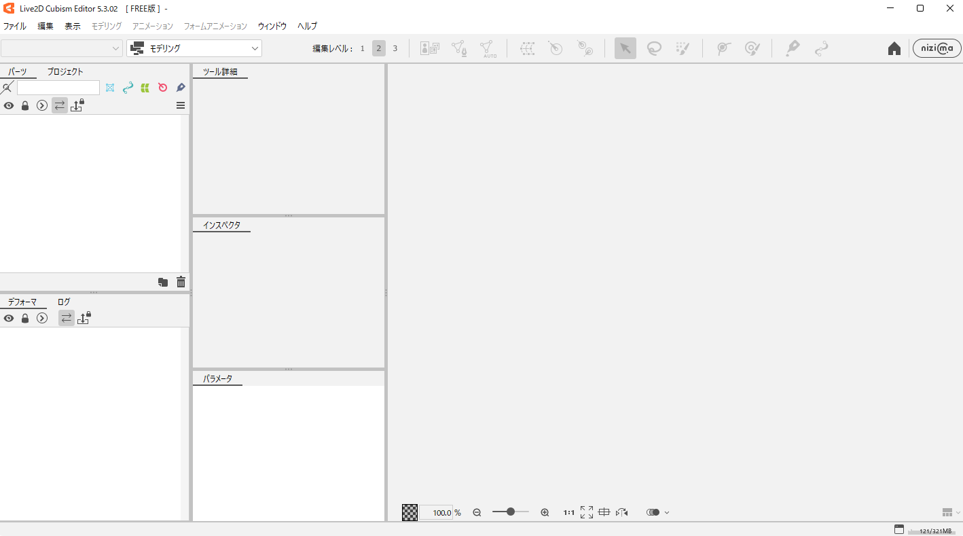Choose the lasso selection tool
Screen dimensions: 963x536
(654, 48)
